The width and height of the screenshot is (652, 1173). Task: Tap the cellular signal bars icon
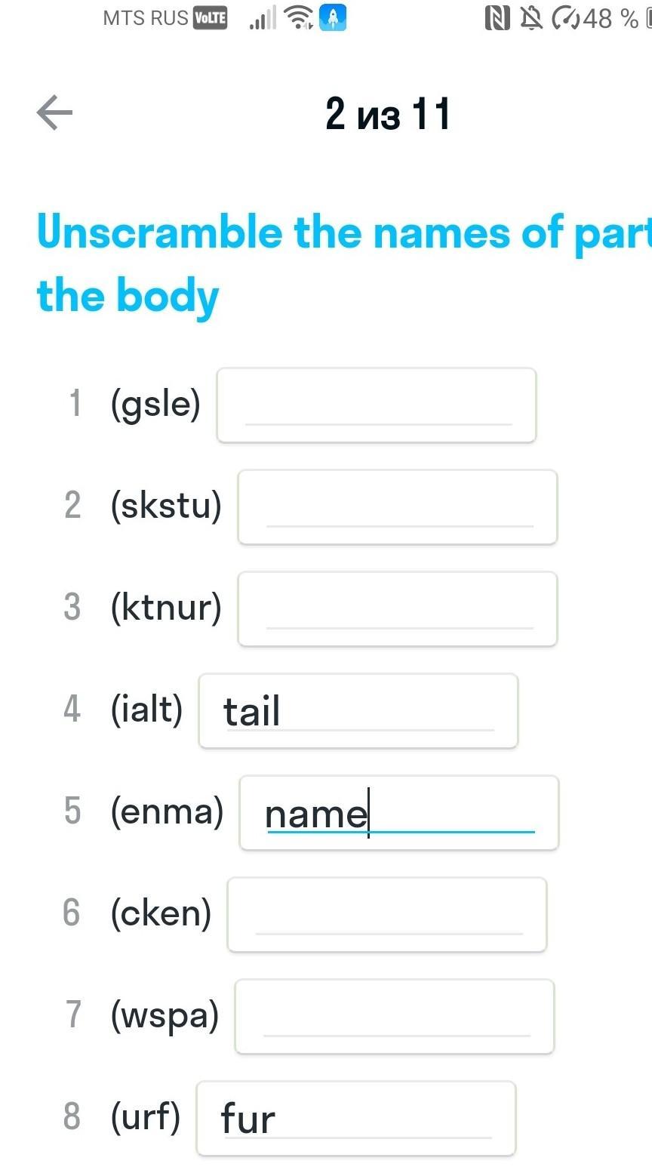[x=263, y=17]
